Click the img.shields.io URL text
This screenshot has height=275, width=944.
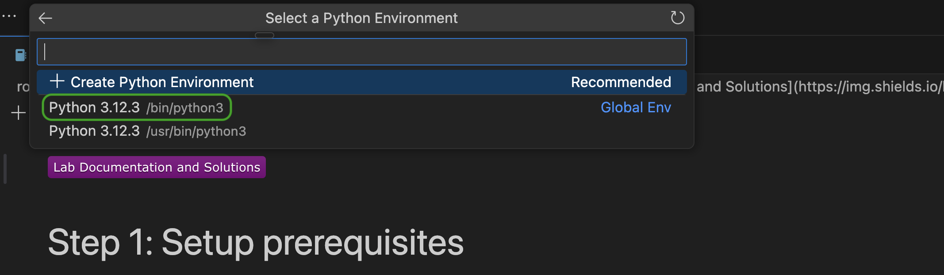click(867, 87)
